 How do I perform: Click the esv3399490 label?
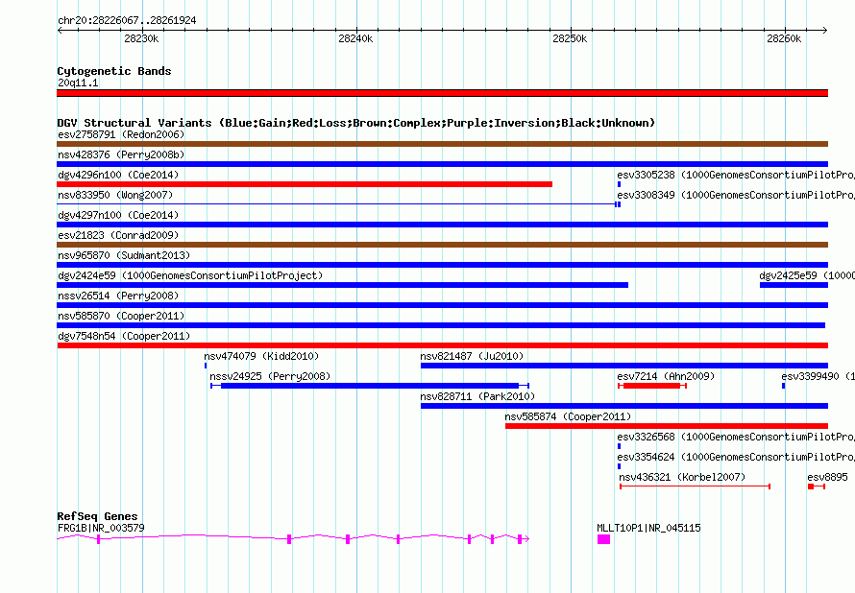point(818,376)
